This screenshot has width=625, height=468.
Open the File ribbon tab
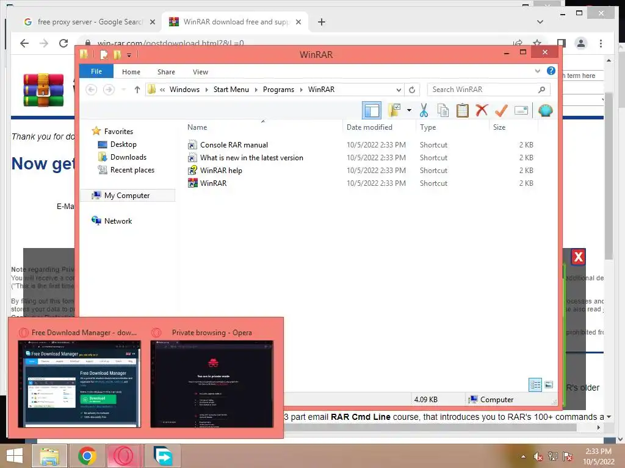click(x=96, y=72)
